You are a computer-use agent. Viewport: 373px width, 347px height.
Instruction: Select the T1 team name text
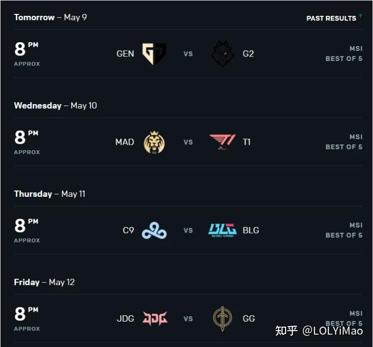(x=247, y=142)
